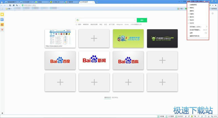Open the blue news panel sidebar icon

click(2, 19)
